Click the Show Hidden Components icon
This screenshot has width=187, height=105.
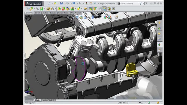59,9
